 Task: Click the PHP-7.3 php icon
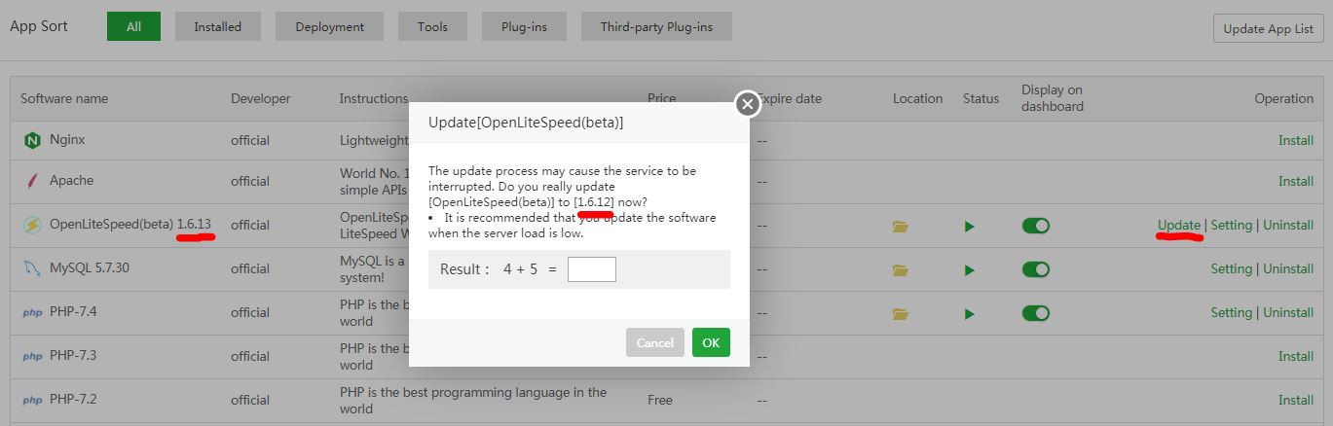pyautogui.click(x=32, y=357)
